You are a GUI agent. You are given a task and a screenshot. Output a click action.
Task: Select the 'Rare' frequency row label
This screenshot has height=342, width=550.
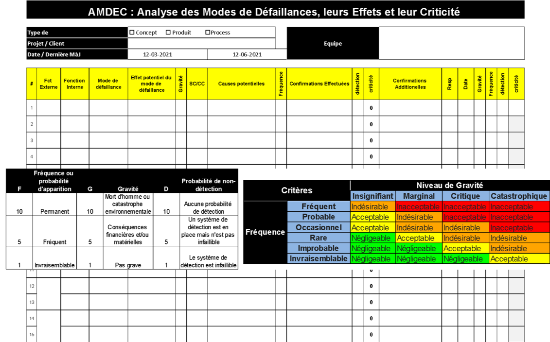(x=319, y=238)
